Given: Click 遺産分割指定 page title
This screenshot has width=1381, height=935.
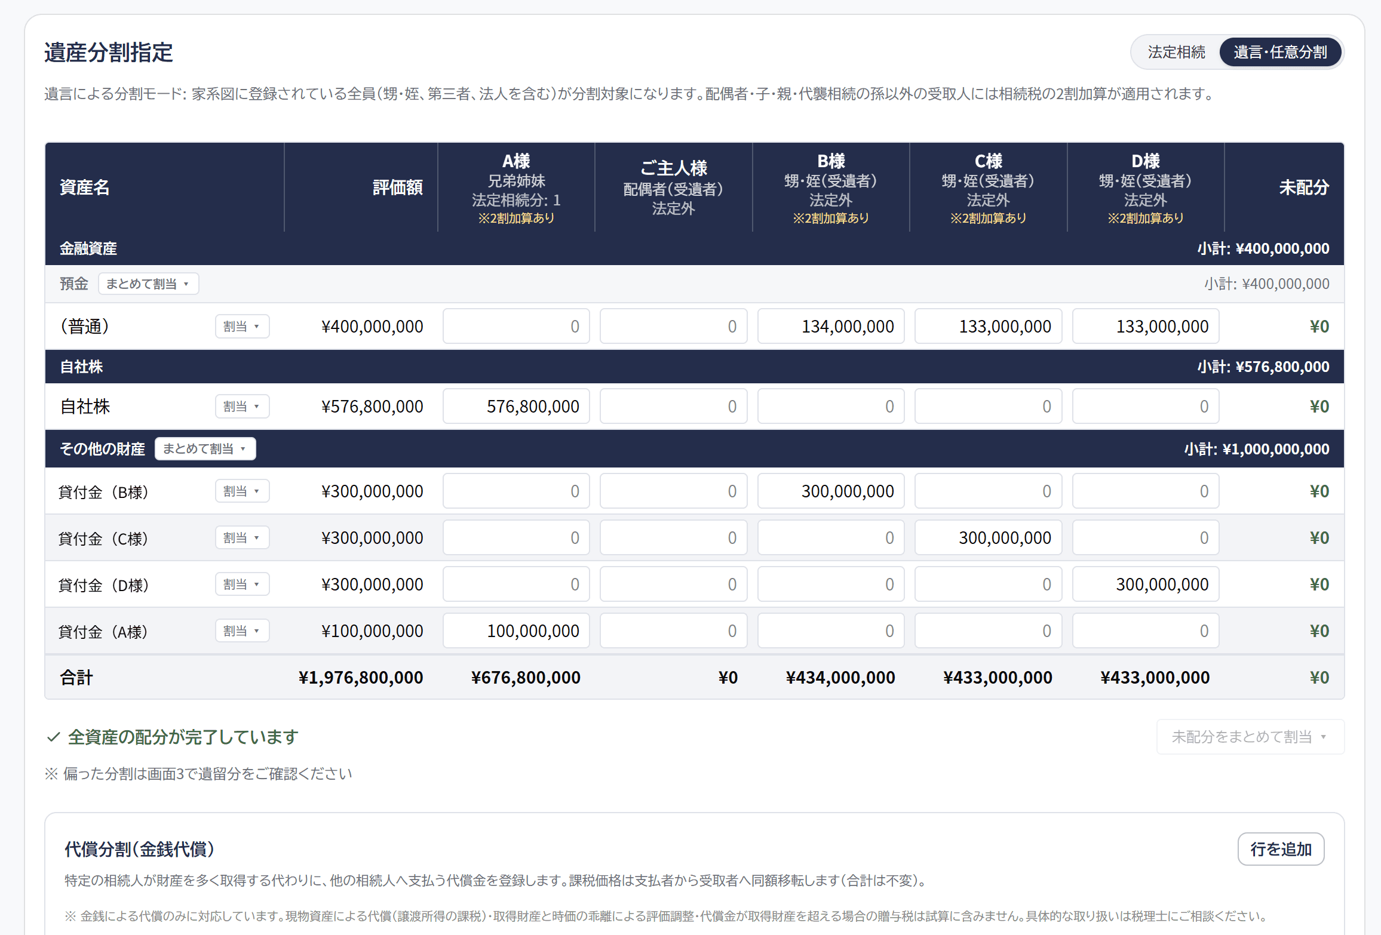Looking at the screenshot, I should [109, 53].
